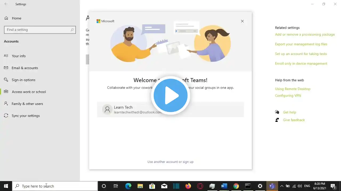Click the Give feedback link
The height and width of the screenshot is (191, 341).
[x=294, y=120]
